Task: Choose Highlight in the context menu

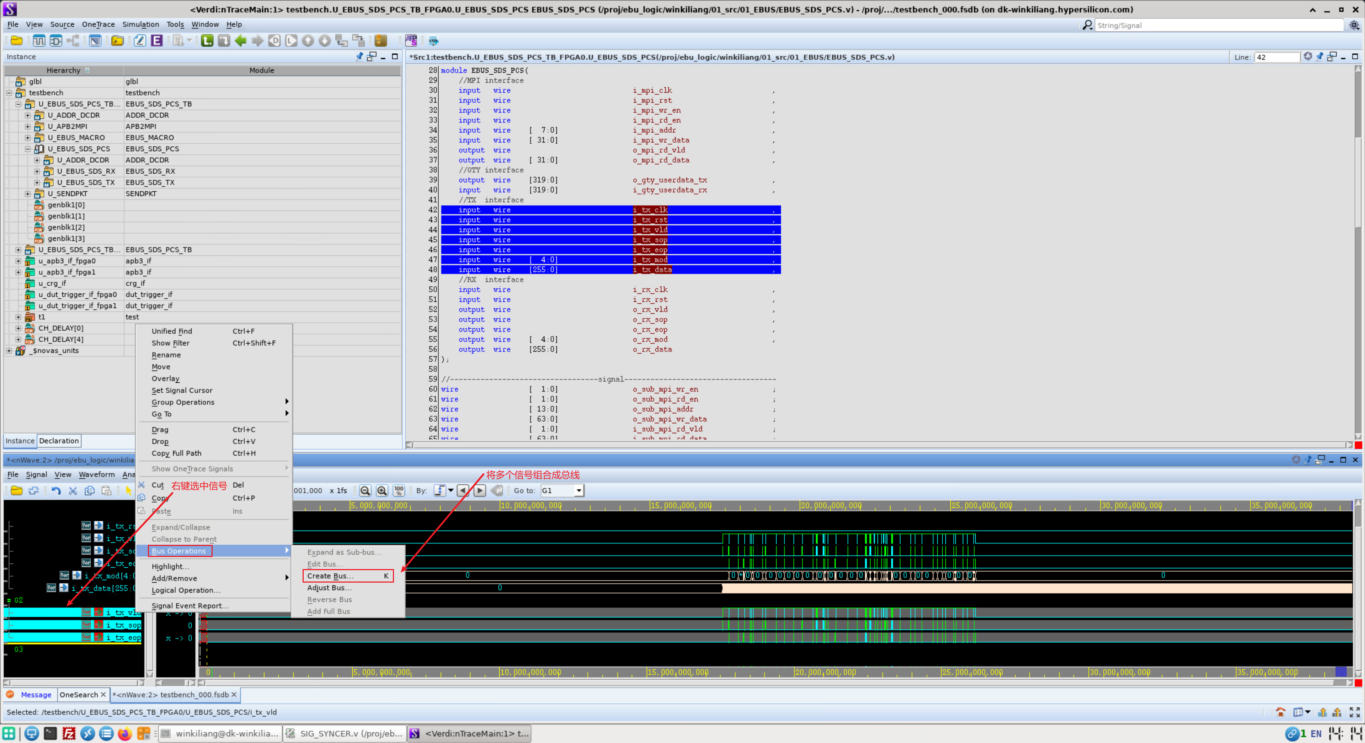Action: coord(170,567)
